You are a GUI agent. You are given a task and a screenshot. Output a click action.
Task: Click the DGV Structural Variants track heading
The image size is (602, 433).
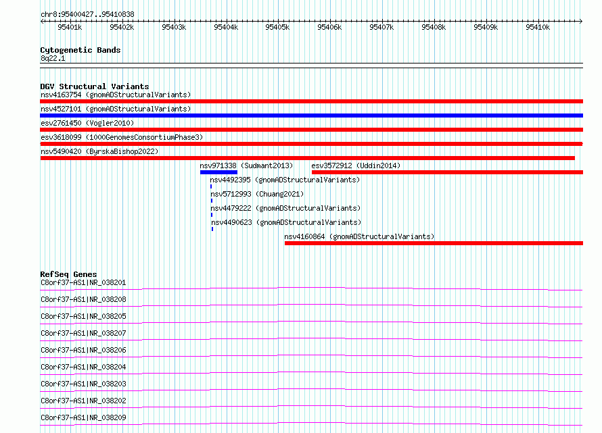tap(95, 86)
